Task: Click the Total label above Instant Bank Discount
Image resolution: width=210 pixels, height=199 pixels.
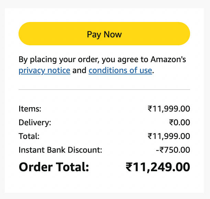Action: tap(29, 136)
